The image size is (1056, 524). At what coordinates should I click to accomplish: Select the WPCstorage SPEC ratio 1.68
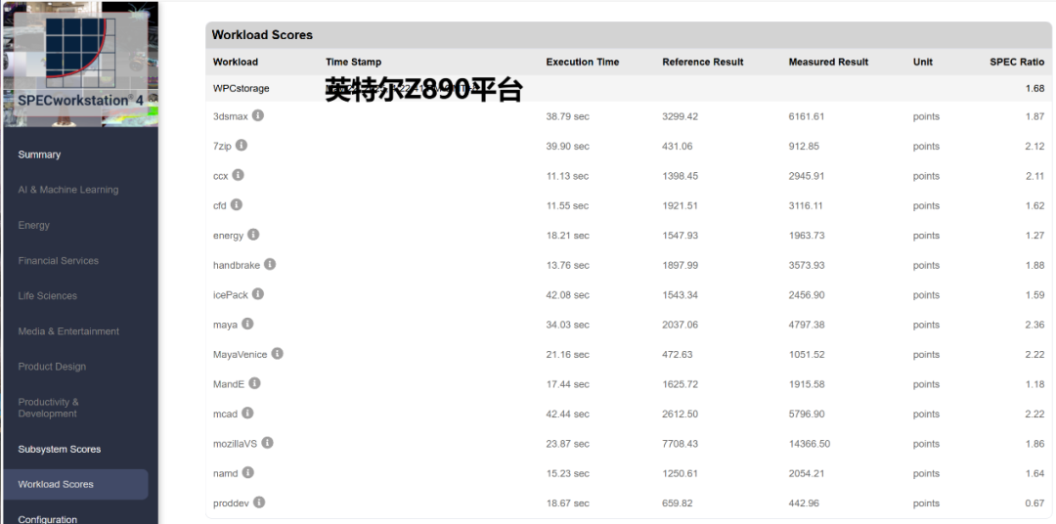click(x=1035, y=88)
